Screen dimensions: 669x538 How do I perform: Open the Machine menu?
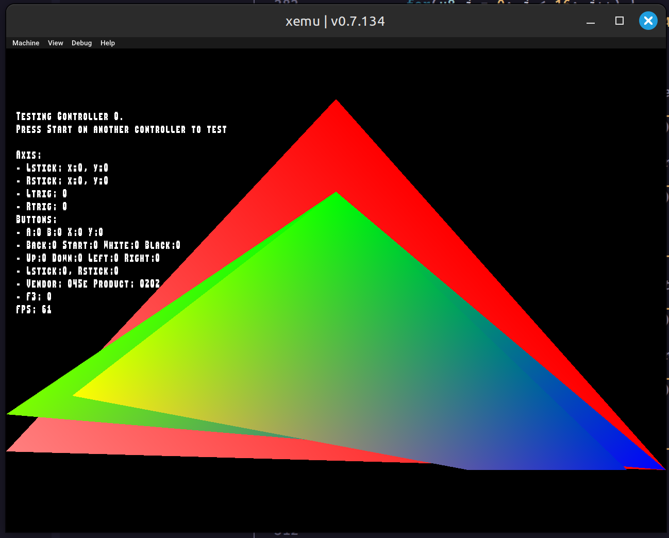click(x=26, y=43)
